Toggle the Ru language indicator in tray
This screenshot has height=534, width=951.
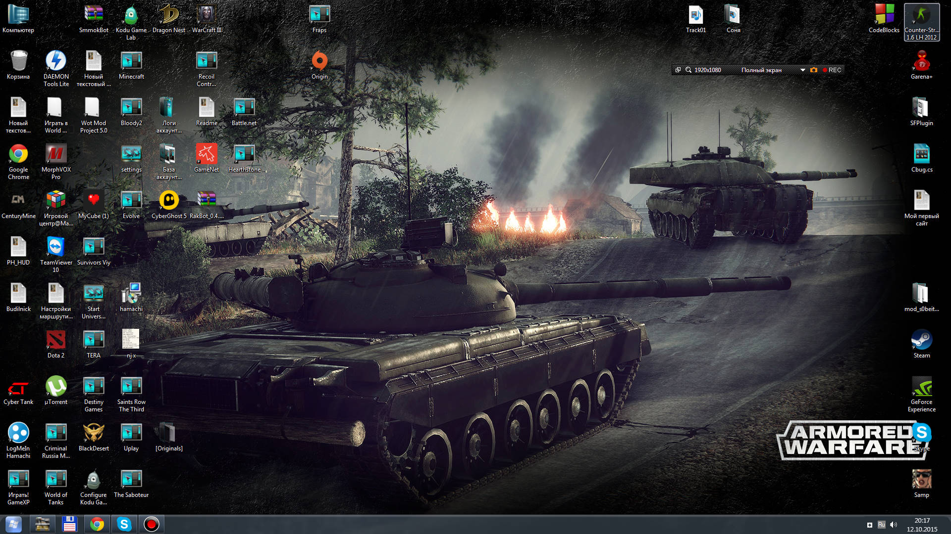pyautogui.click(x=881, y=525)
